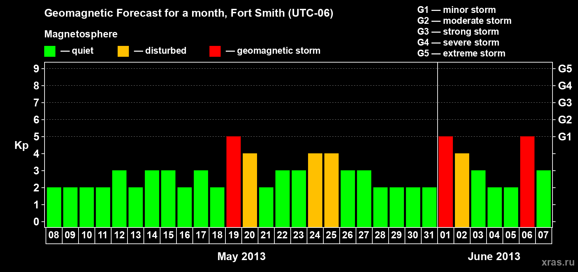The width and height of the screenshot is (578, 272).
Task: Click the '— geomagnetic storm' legend label
Action: coord(273,51)
